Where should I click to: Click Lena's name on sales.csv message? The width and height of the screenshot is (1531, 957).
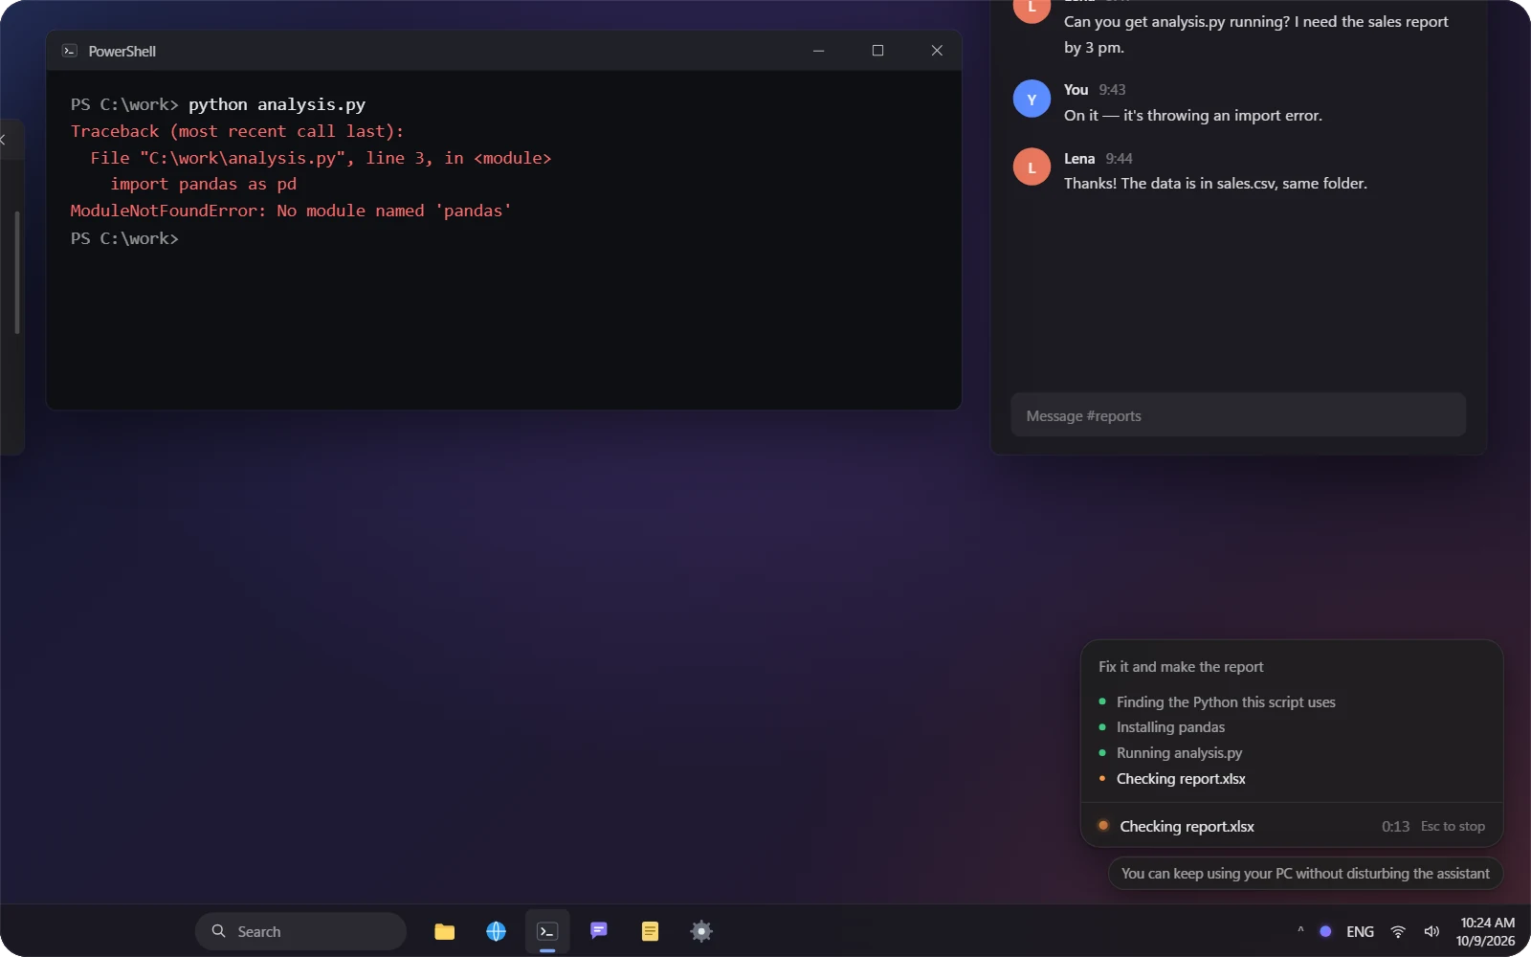tap(1079, 159)
